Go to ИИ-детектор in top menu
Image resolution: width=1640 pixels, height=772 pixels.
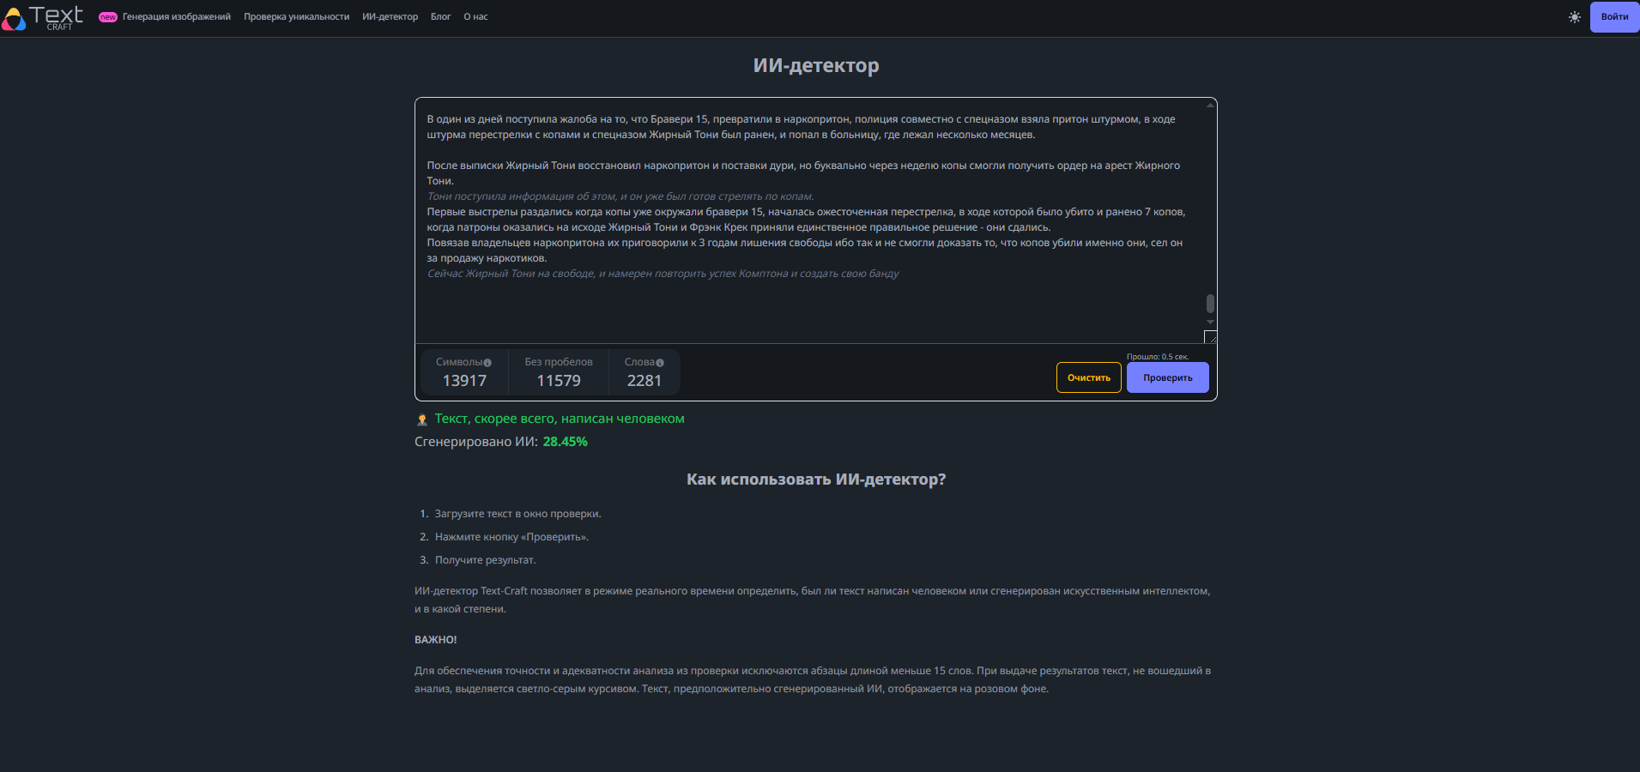390,17
